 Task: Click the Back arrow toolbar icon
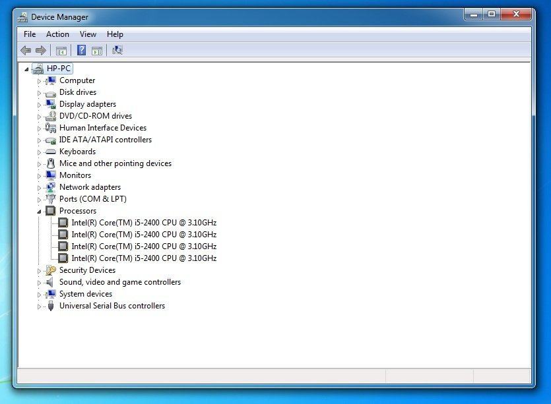tap(26, 51)
